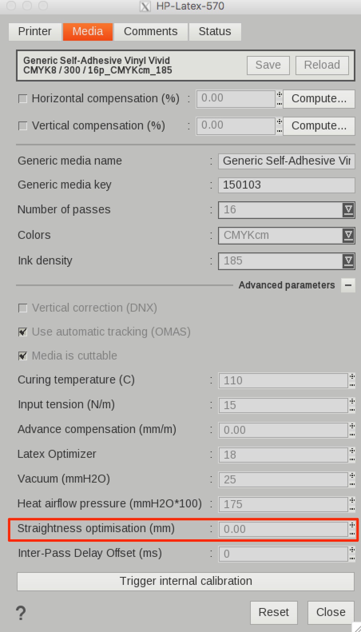Screen dimensions: 361x632
Task: Click the question mark help icon
Action: click(x=21, y=612)
